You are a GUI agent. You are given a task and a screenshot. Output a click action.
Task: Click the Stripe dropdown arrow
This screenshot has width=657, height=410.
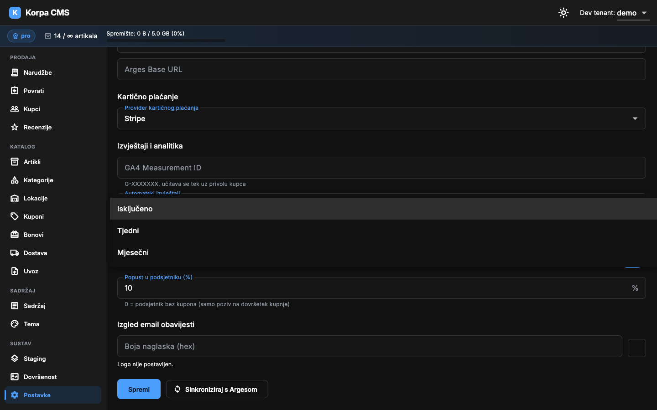635,118
